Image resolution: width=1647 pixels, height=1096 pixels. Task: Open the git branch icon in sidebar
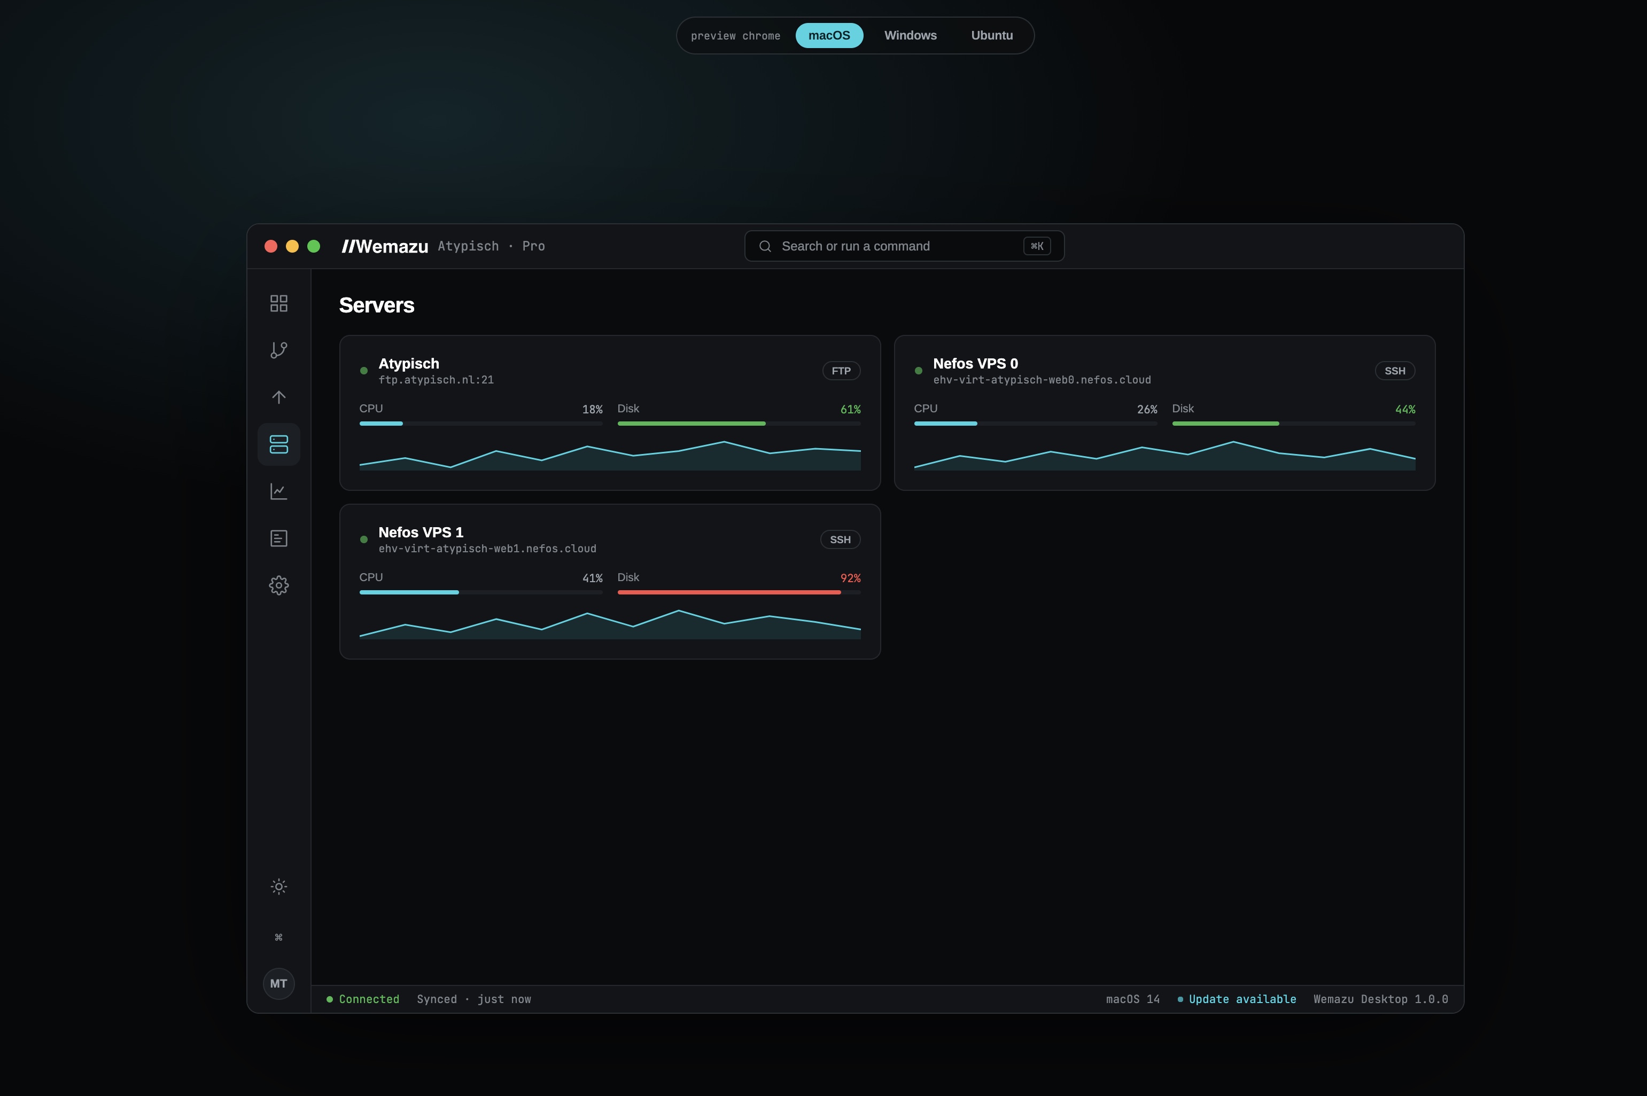click(278, 350)
